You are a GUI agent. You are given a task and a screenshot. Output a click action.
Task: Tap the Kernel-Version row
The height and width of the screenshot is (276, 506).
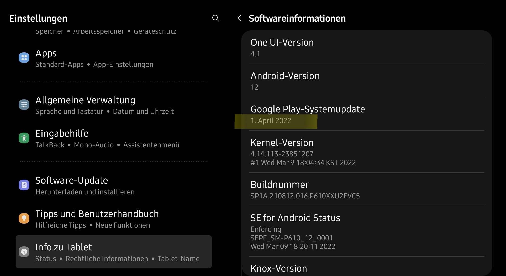366,152
